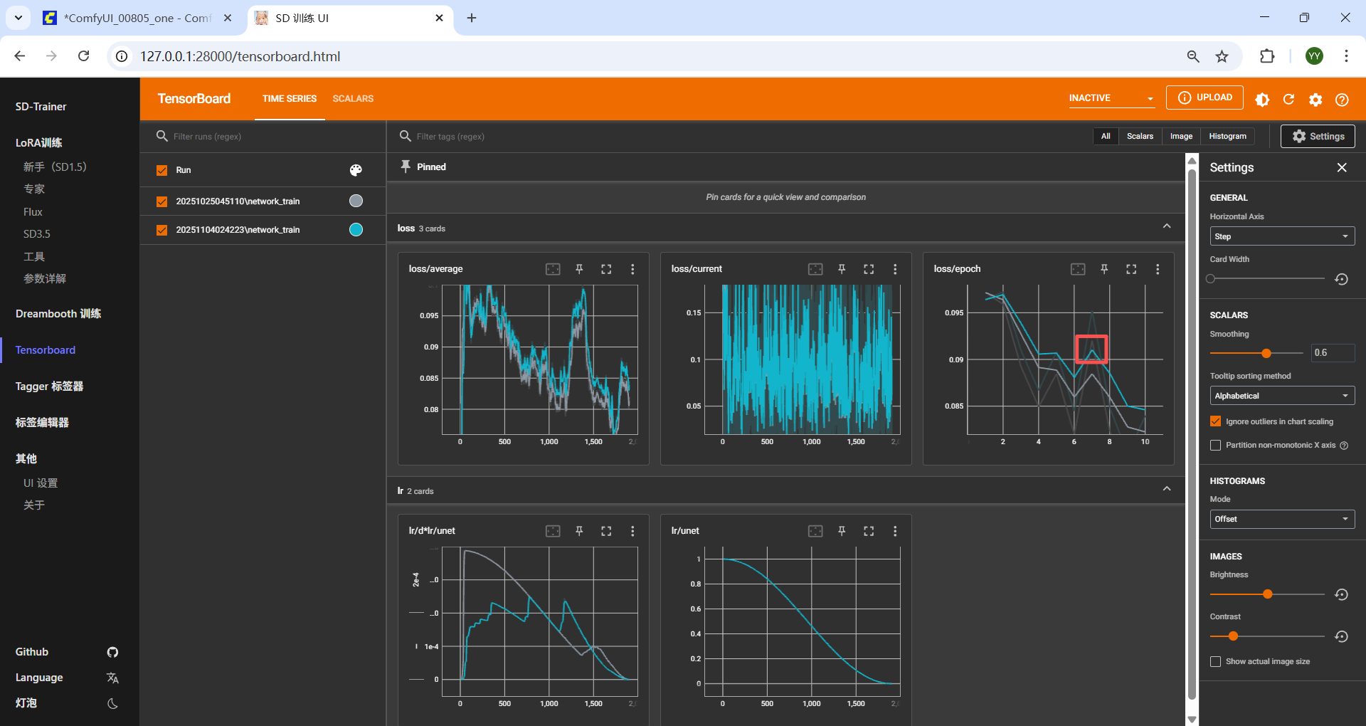Open INACTIVE plugins dropdown
Viewport: 1366px width, 726px height.
click(1111, 98)
